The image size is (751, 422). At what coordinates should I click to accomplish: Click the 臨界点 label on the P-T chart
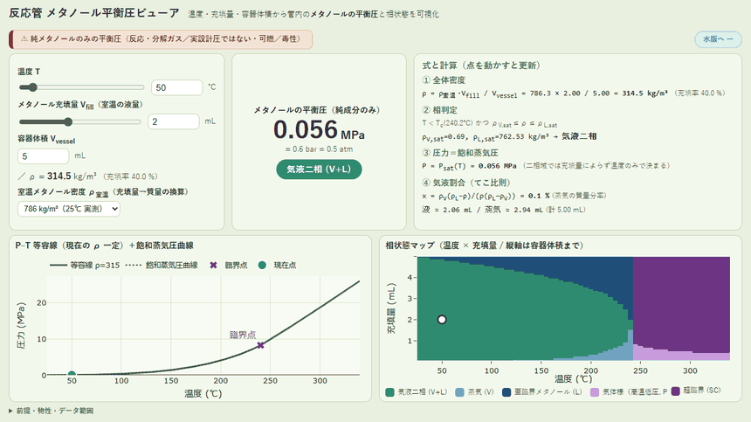(243, 335)
